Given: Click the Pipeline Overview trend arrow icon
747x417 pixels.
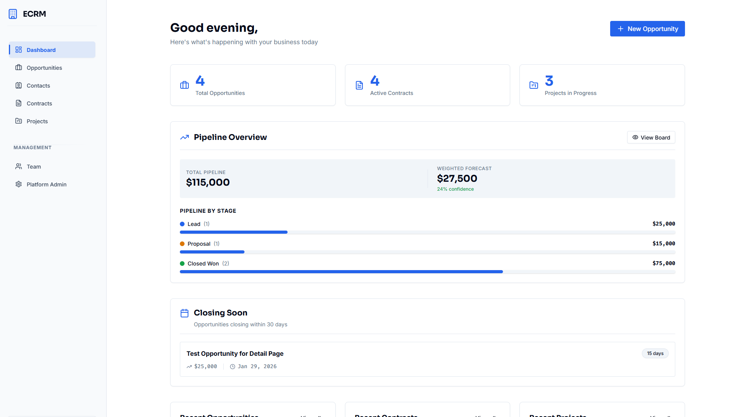Looking at the screenshot, I should pyautogui.click(x=185, y=137).
